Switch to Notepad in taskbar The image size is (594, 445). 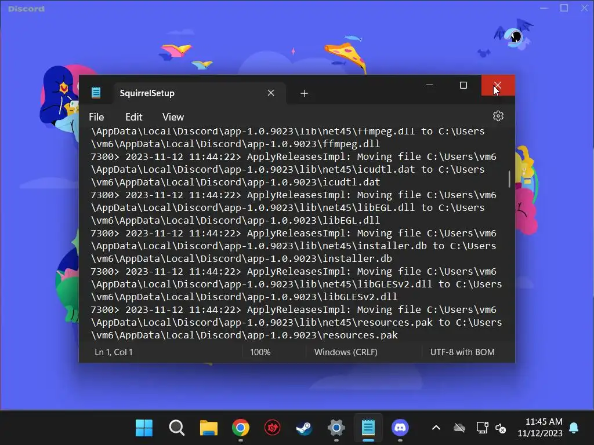tap(368, 428)
